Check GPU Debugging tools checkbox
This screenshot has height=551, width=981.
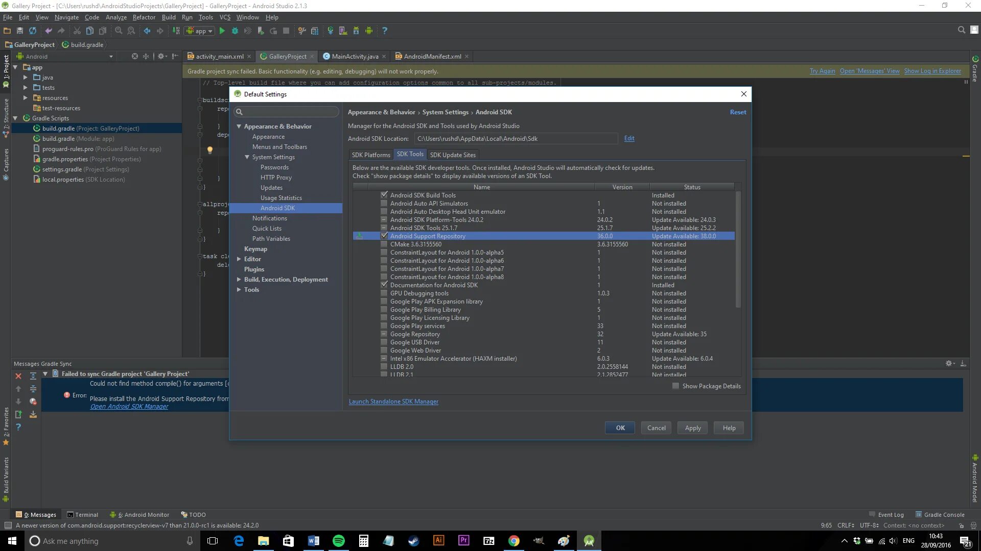384,293
